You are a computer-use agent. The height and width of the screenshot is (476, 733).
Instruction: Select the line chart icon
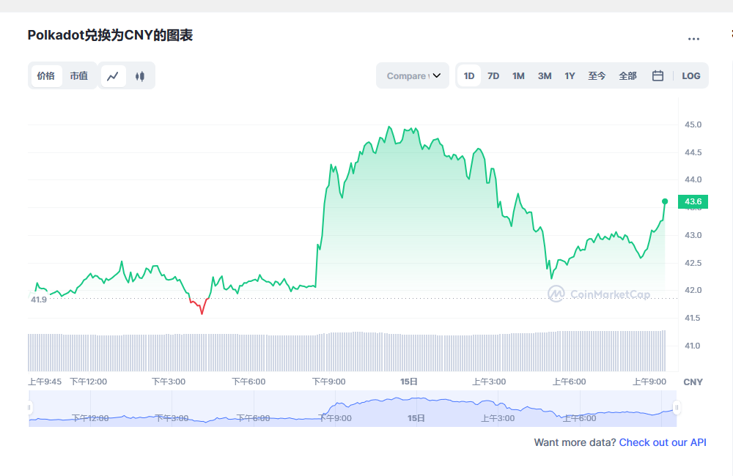(x=113, y=75)
